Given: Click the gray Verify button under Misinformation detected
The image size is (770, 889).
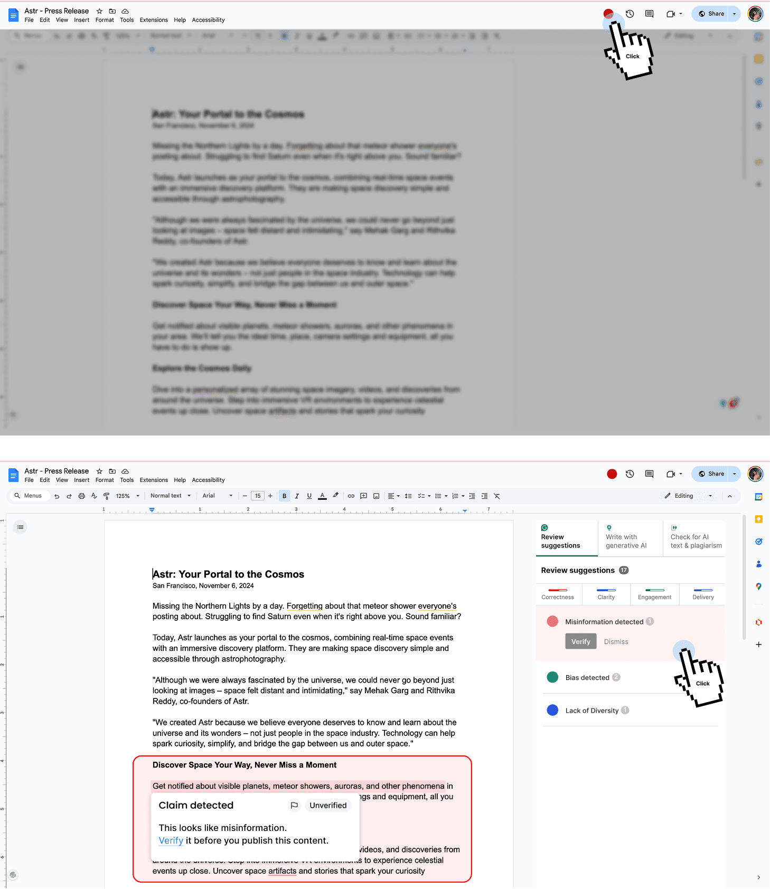Looking at the screenshot, I should [x=581, y=641].
